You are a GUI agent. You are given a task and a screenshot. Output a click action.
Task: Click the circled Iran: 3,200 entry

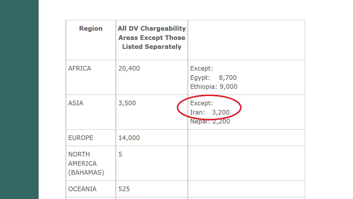point(210,112)
